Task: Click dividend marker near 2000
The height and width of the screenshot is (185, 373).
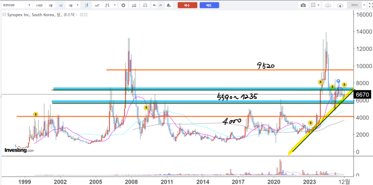Action: pos(36,114)
